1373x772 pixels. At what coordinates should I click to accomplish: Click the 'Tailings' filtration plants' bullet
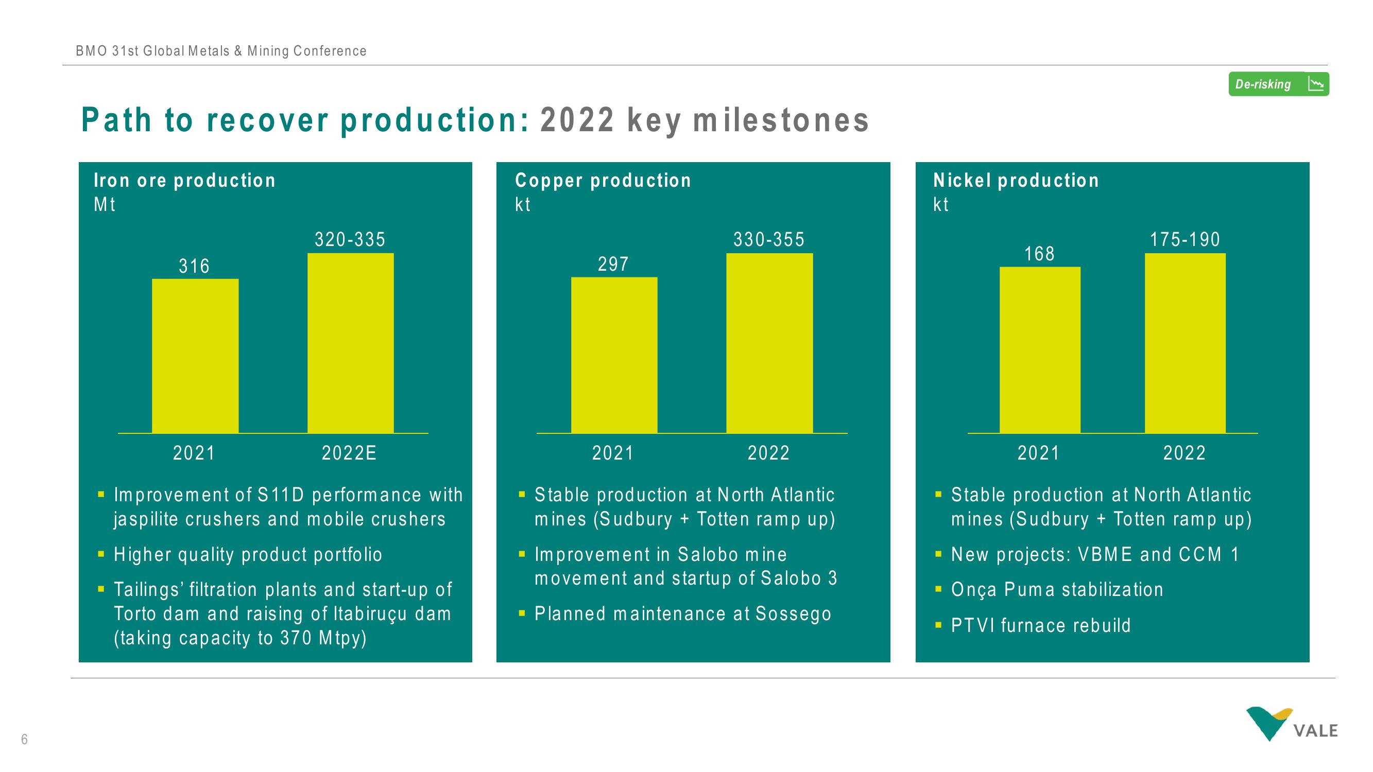click(283, 614)
